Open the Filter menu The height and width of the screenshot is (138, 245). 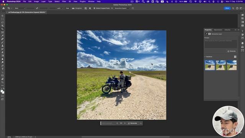tap(64, 2)
